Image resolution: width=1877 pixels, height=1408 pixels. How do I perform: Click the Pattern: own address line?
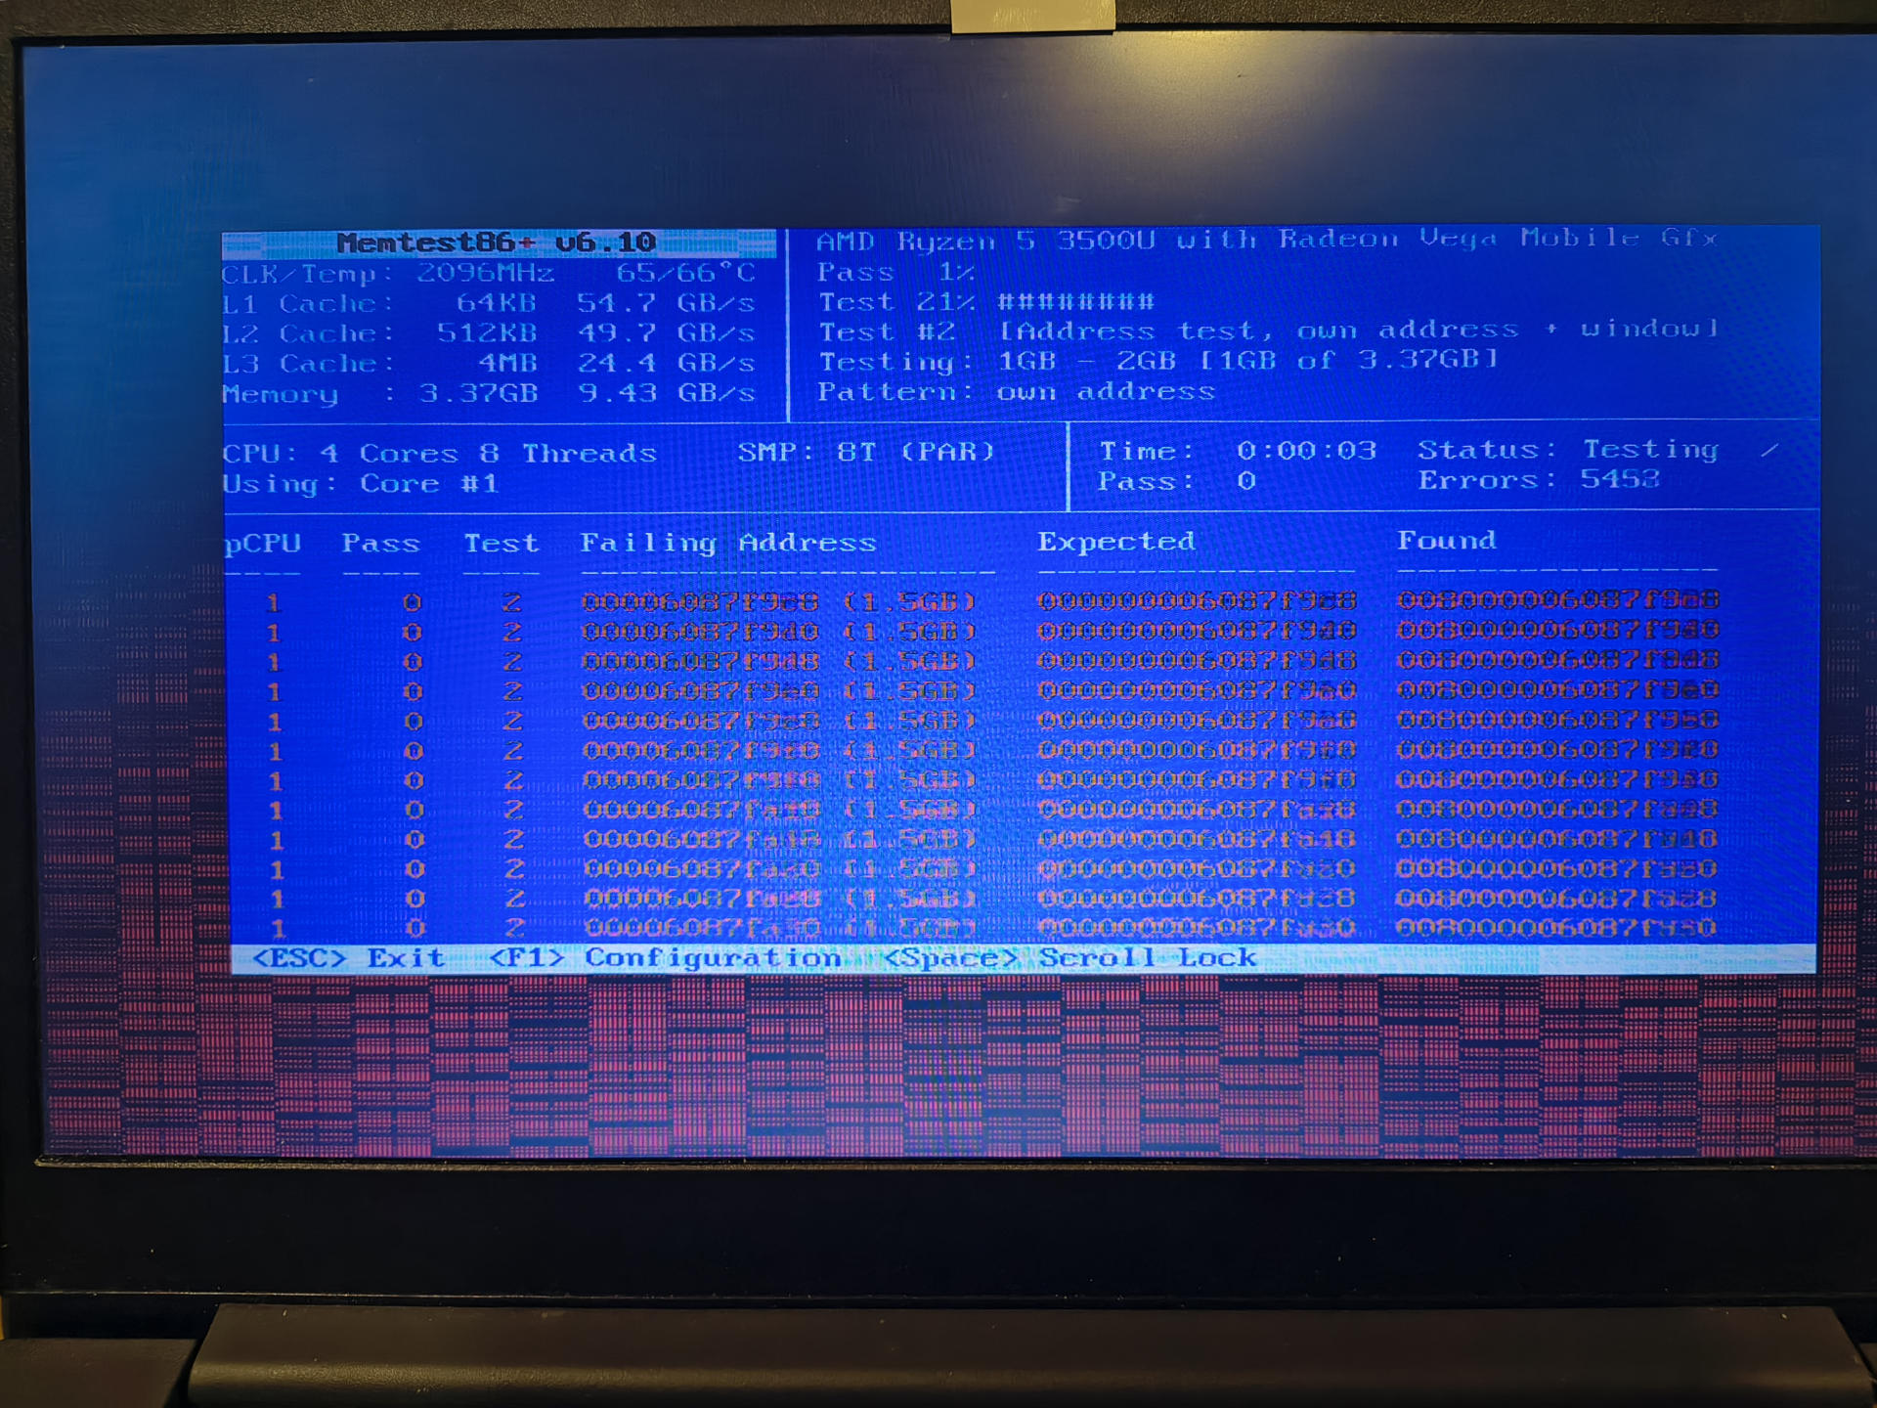pyautogui.click(x=1016, y=393)
